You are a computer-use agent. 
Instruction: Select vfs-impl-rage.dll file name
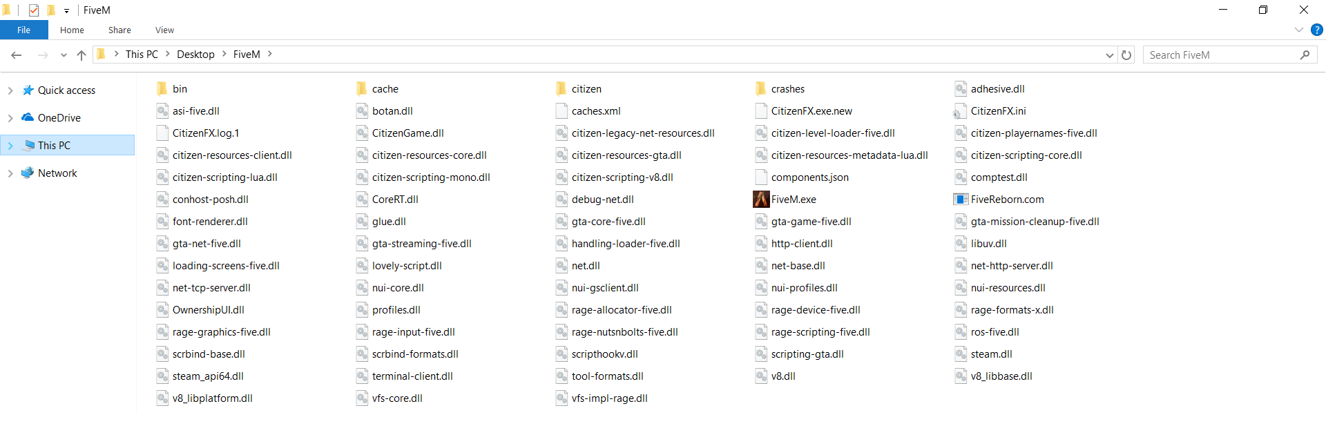(x=609, y=398)
